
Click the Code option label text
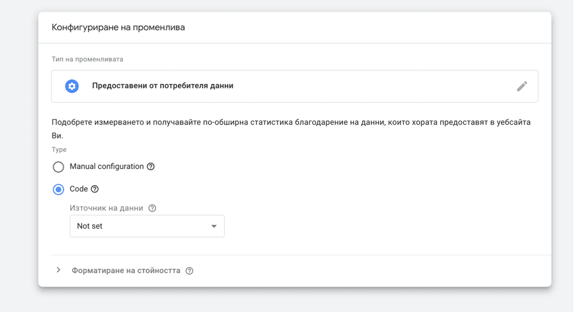[x=78, y=189]
